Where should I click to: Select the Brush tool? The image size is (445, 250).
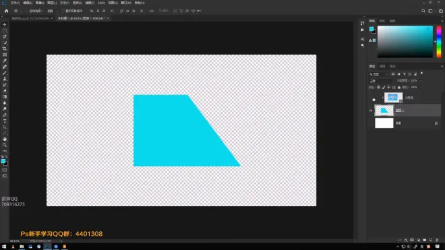point(5,73)
